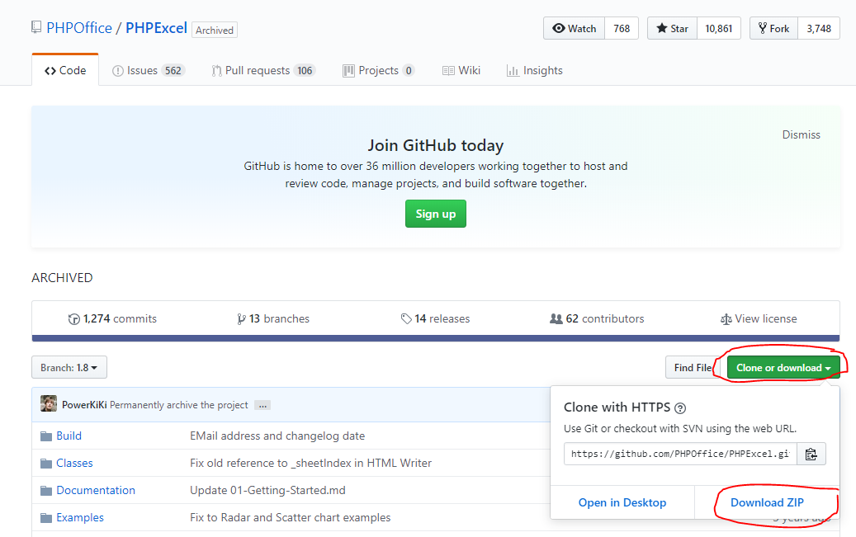Image resolution: width=856 pixels, height=537 pixels.
Task: Select the HTTPS clone URL field
Action: [680, 454]
